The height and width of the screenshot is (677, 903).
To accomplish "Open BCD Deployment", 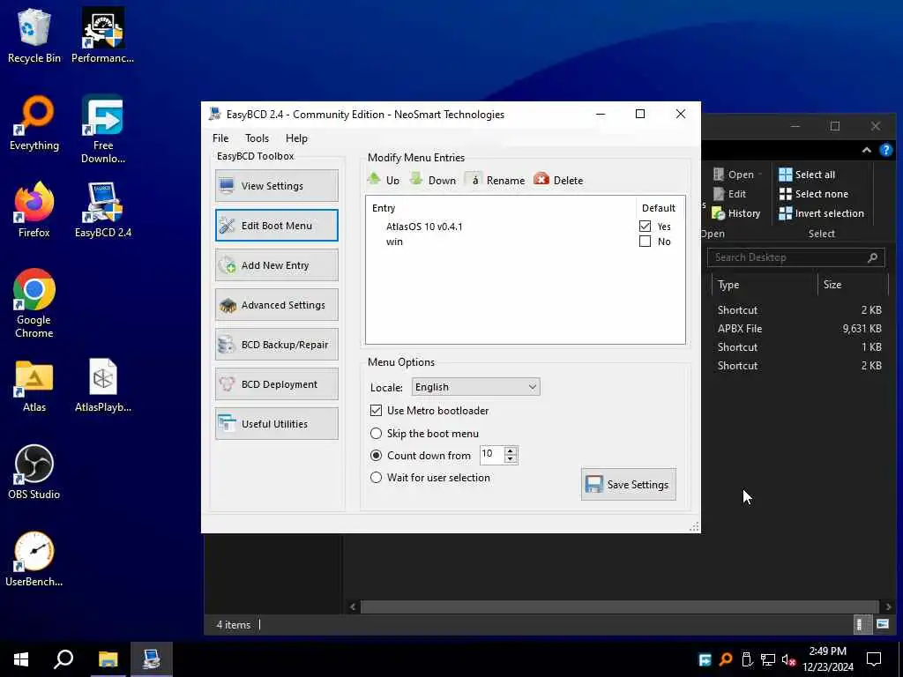I will 276,384.
